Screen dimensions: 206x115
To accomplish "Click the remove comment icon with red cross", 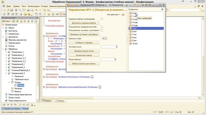I will tap(49, 14).
